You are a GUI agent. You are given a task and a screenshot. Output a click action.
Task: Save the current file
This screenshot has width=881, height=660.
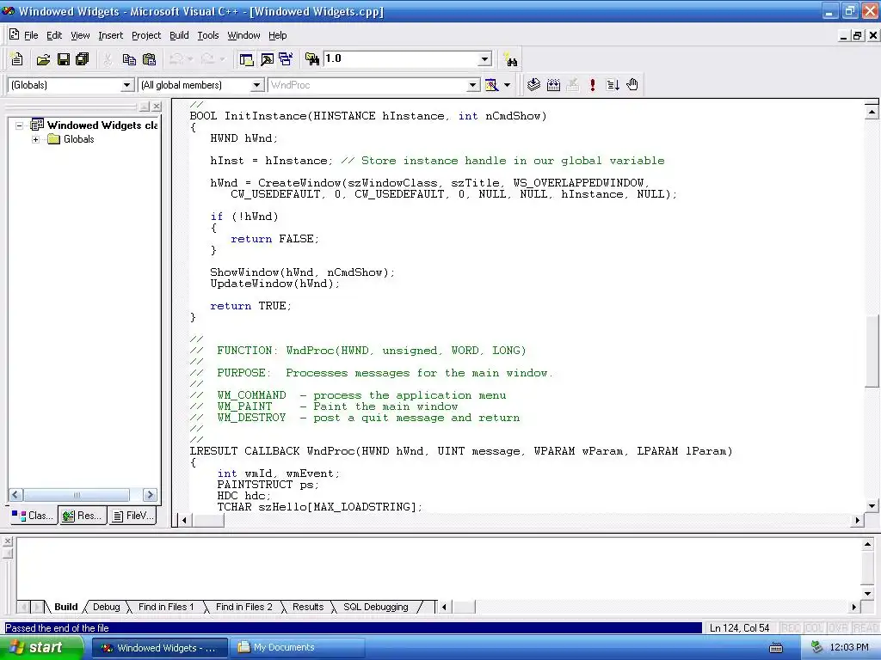[x=64, y=59]
